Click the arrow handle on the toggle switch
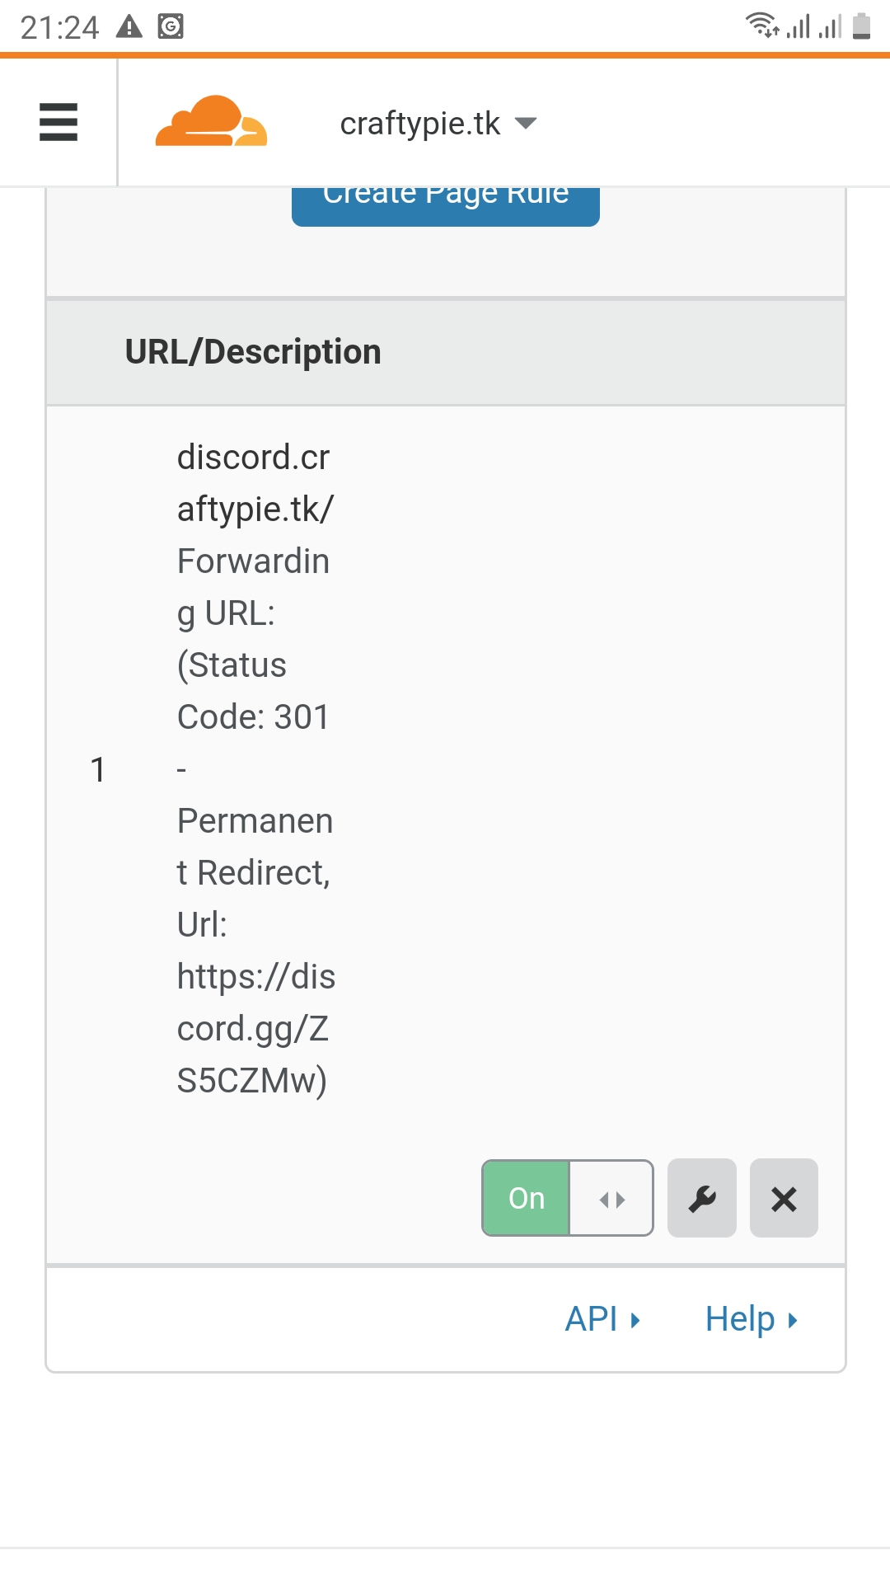This screenshot has height=1583, width=890. coord(611,1198)
